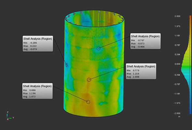Select the circular region marker at 1.008 average
The image size is (192, 130).
point(89,80)
